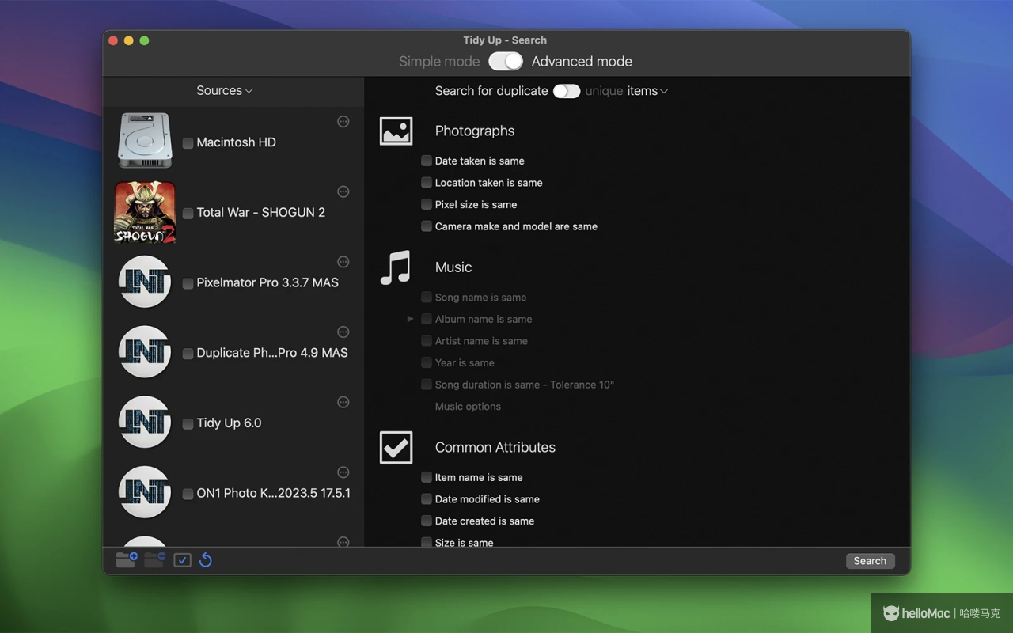Check "Song name is same" box
Screen dimensions: 1013x633
427,298
